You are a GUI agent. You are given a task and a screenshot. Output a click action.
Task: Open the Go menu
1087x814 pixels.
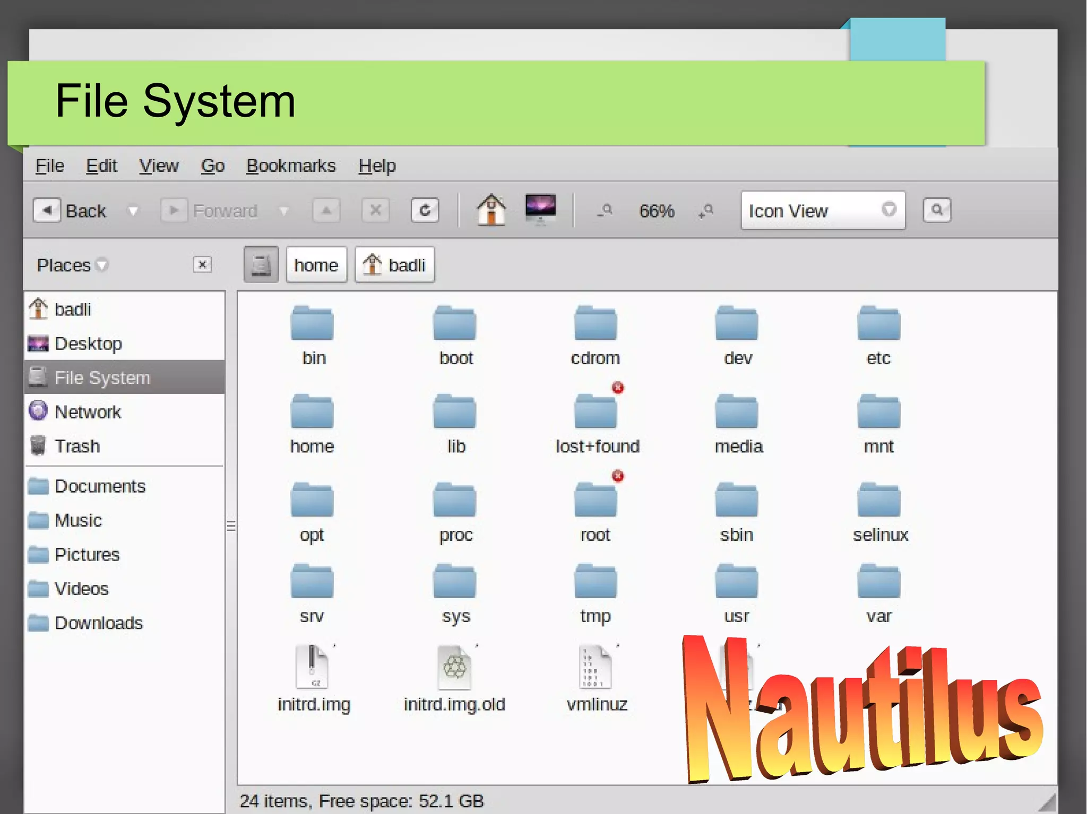[x=213, y=166]
